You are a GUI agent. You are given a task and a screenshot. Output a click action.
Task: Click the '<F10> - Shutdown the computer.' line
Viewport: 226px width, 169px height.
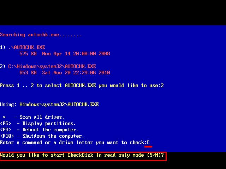[42, 136]
